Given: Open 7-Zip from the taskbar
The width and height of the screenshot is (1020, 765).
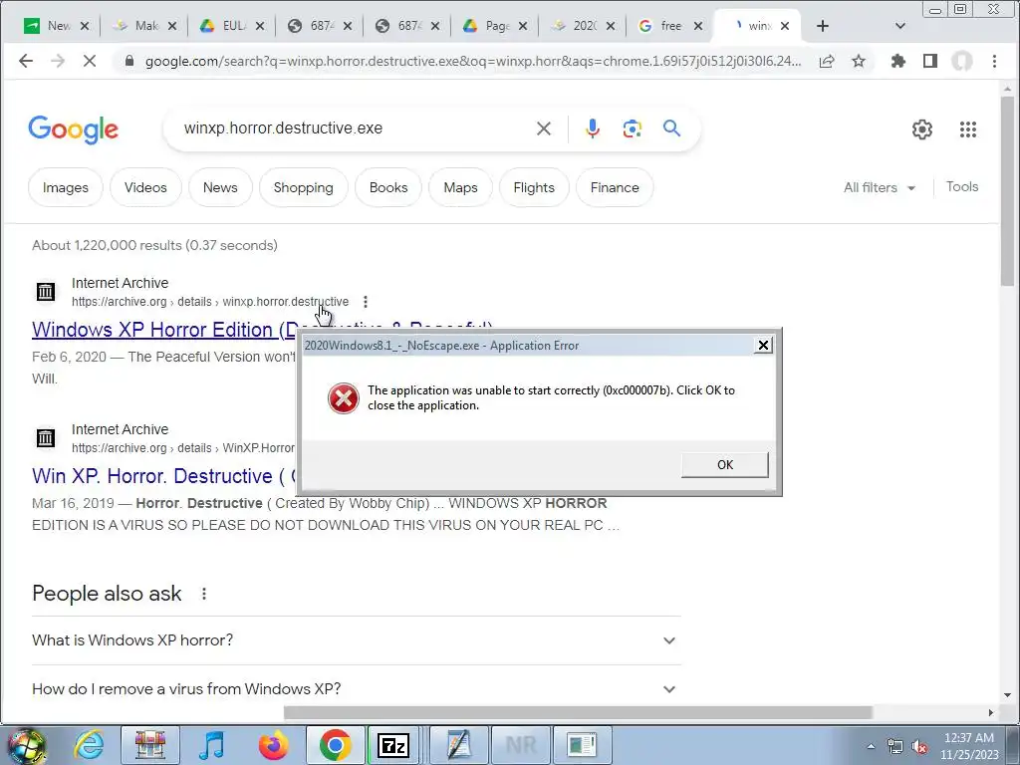Looking at the screenshot, I should pyautogui.click(x=393, y=744).
